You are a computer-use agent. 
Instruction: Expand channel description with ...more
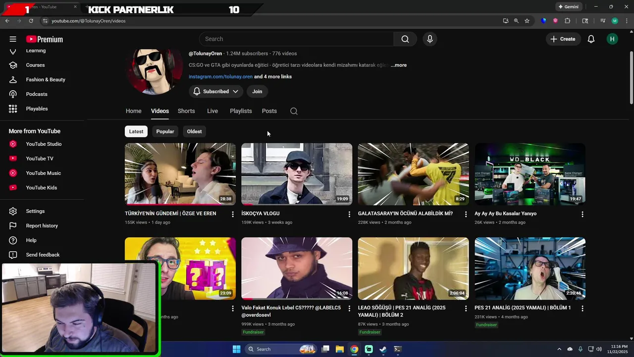[x=399, y=65]
